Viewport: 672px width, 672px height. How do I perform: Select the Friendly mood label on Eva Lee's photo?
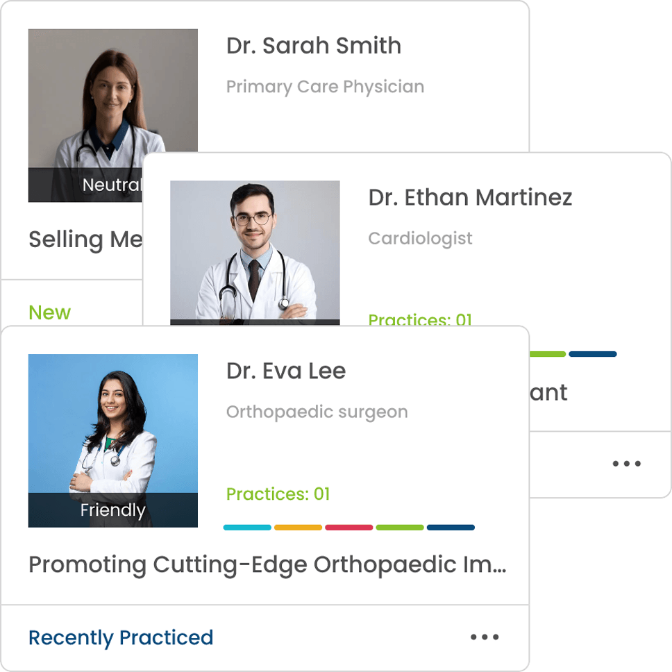113,510
